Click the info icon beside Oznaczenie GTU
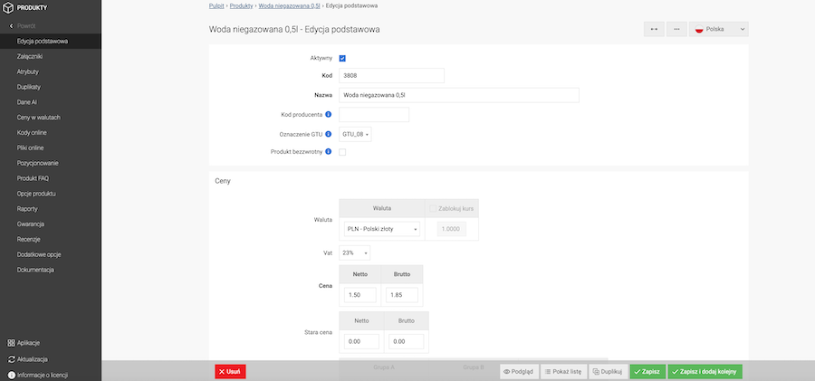Image resolution: width=815 pixels, height=381 pixels. point(329,134)
